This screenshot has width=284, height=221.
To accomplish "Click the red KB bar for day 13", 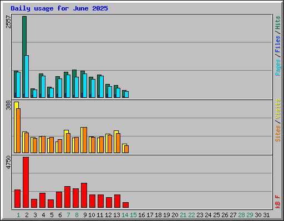I will point(117,201).
